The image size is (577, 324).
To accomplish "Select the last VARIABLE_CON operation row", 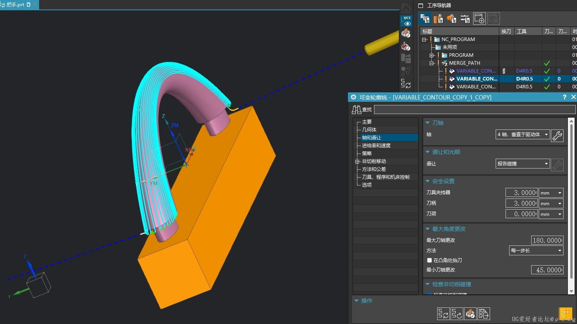I will 476,87.
